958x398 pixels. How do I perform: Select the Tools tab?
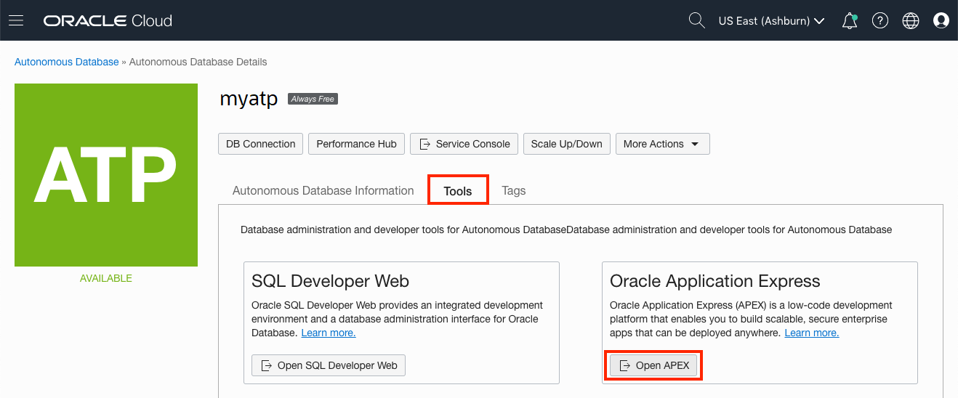(458, 191)
